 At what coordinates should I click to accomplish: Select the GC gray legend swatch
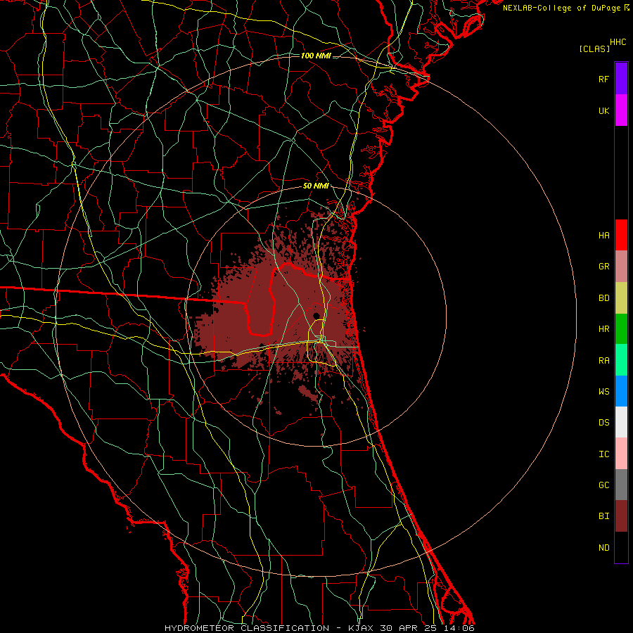tap(621, 485)
